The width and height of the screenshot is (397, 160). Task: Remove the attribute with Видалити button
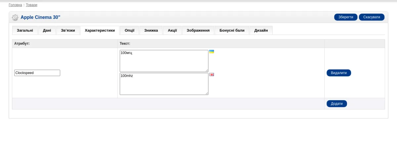click(x=339, y=73)
